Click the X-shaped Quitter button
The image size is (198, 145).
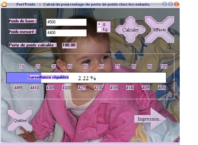pyautogui.click(x=20, y=120)
